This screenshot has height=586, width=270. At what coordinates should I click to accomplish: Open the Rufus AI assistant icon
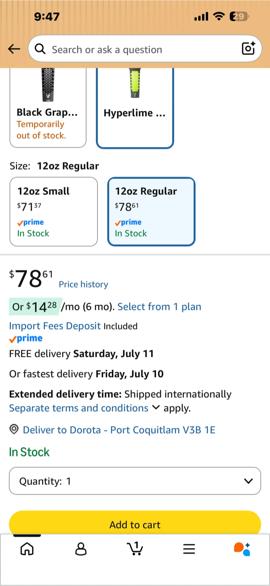tap(242, 549)
